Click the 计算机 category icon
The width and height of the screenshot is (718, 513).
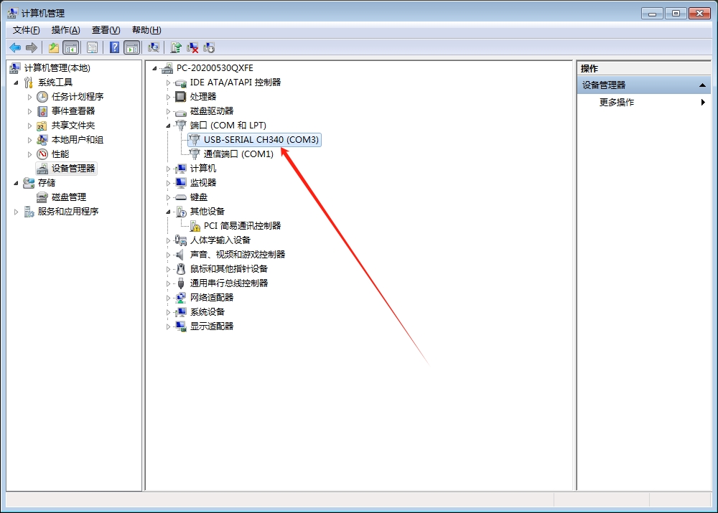[x=181, y=169]
